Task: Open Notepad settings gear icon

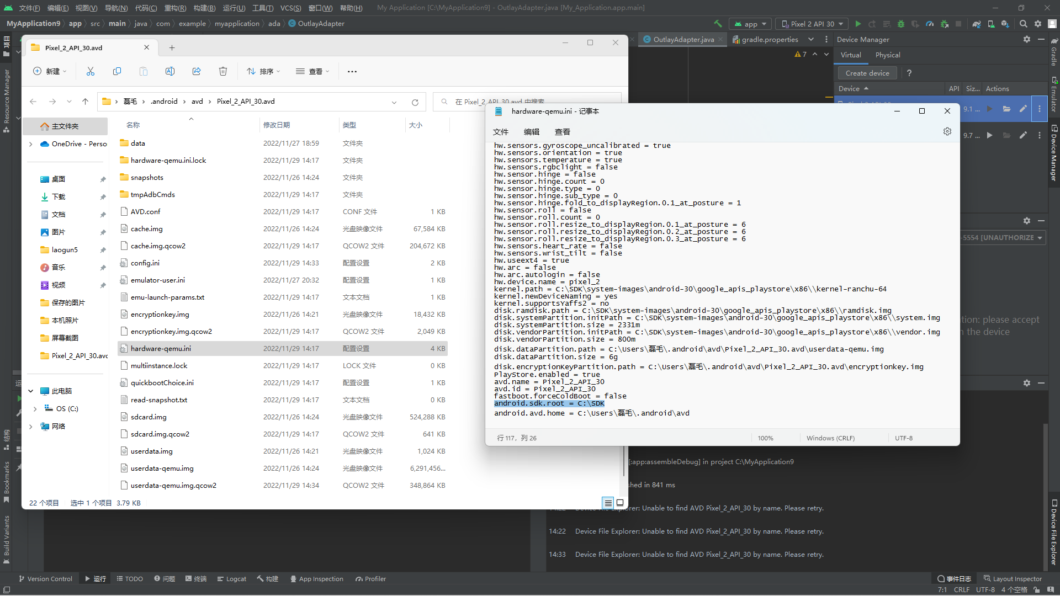Action: 947,131
